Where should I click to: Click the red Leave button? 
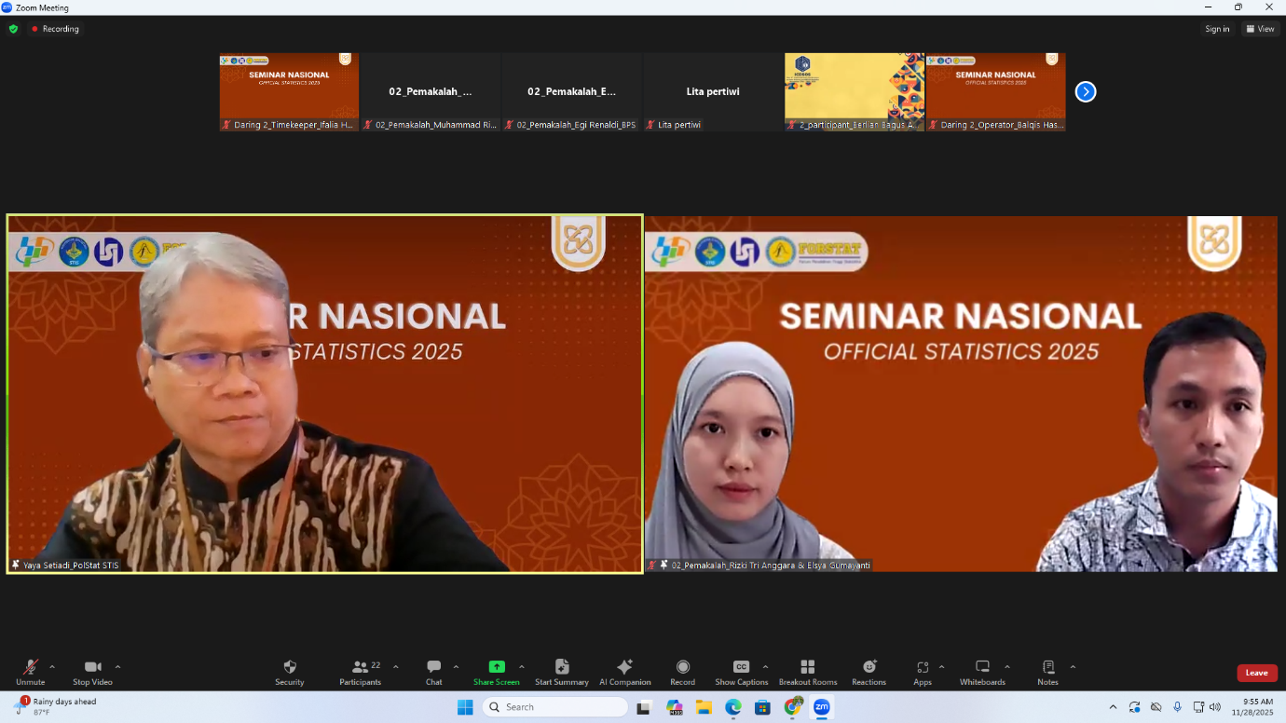(x=1256, y=673)
